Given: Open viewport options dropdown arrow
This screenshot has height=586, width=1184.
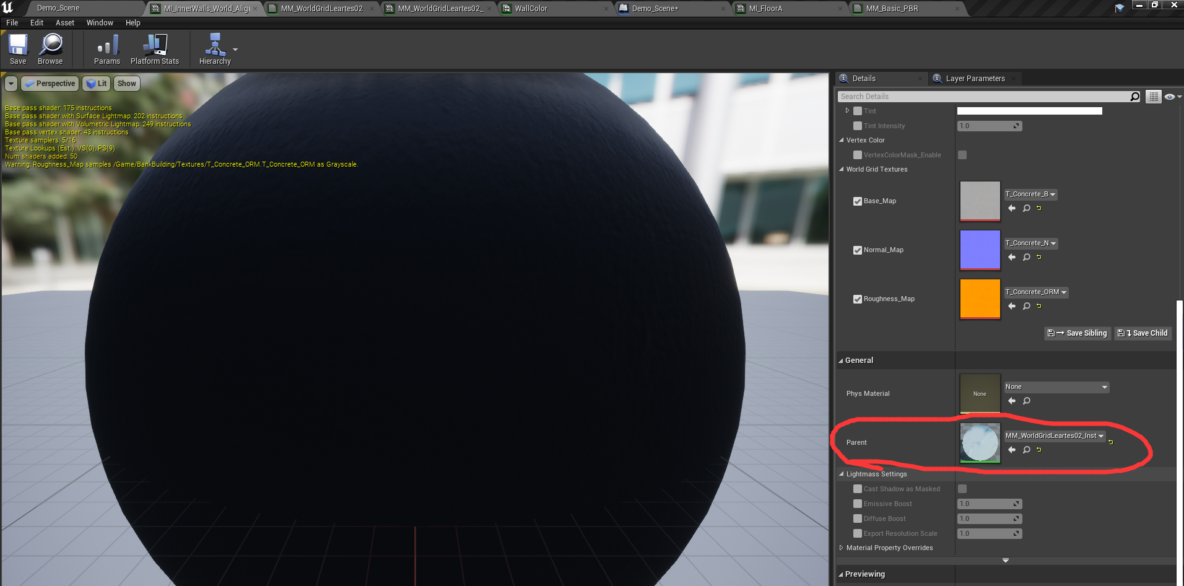Looking at the screenshot, I should (11, 84).
